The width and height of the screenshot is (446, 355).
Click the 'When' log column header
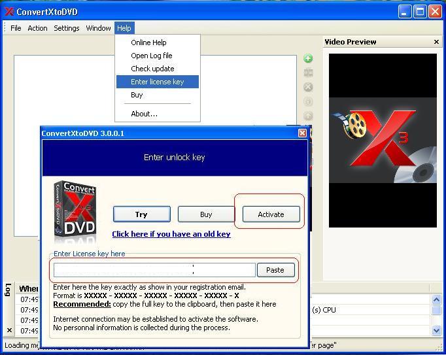pos(28,289)
